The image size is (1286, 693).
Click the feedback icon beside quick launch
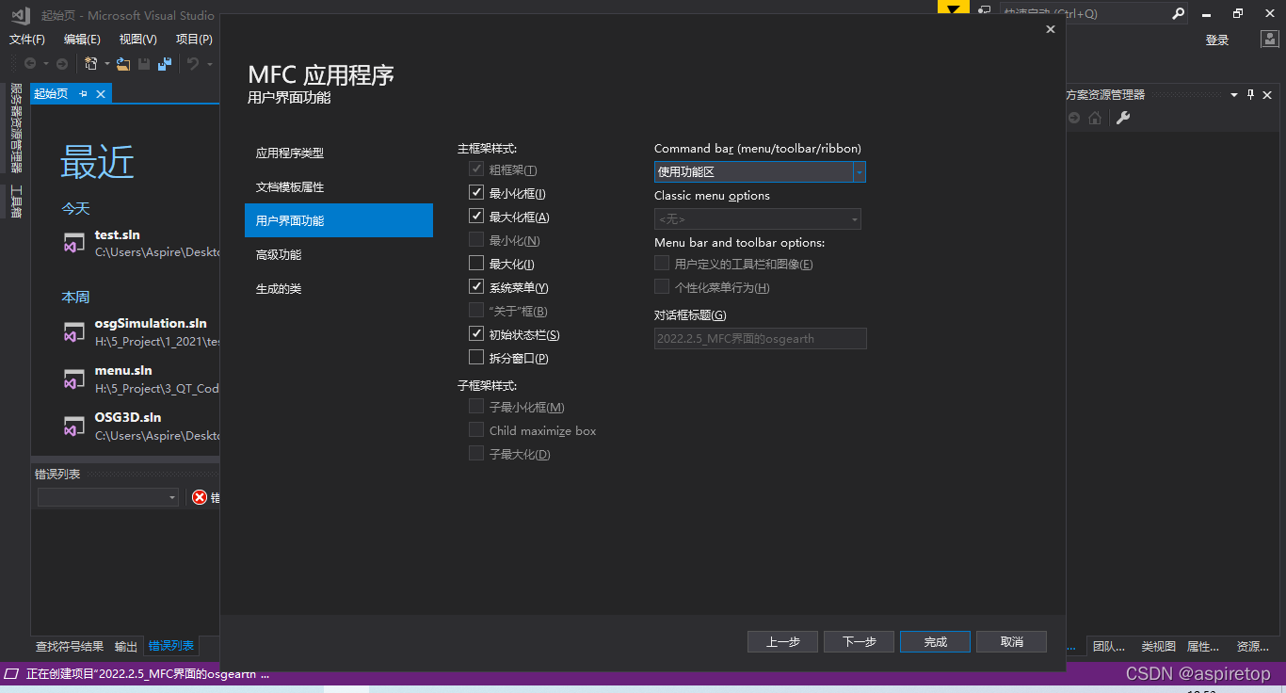pyautogui.click(x=984, y=11)
